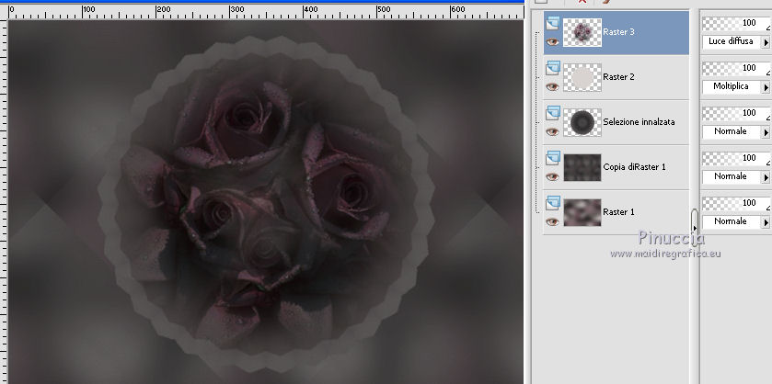Hide the Raster 3 layer eye icon
Image resolution: width=772 pixels, height=384 pixels.
tap(552, 41)
